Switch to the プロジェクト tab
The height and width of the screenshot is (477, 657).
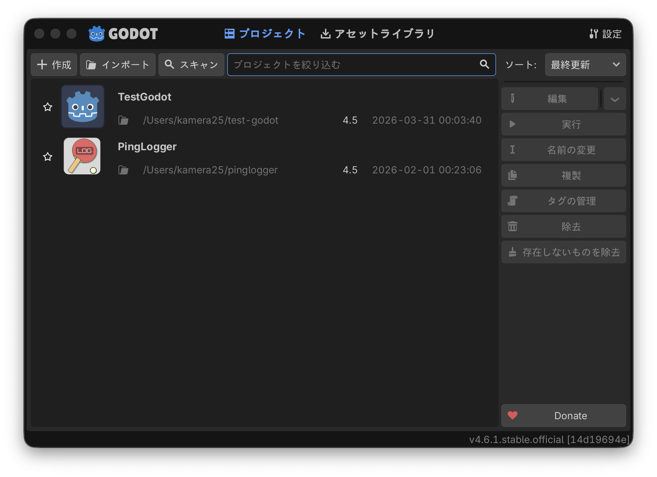click(x=265, y=34)
